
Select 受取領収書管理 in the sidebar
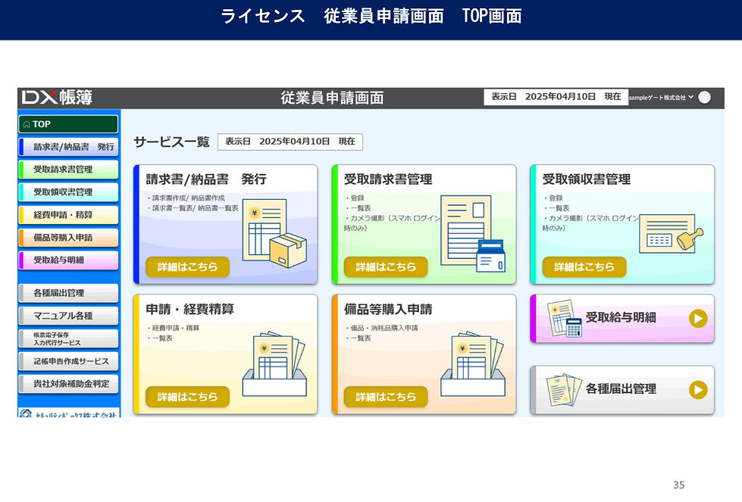68,192
